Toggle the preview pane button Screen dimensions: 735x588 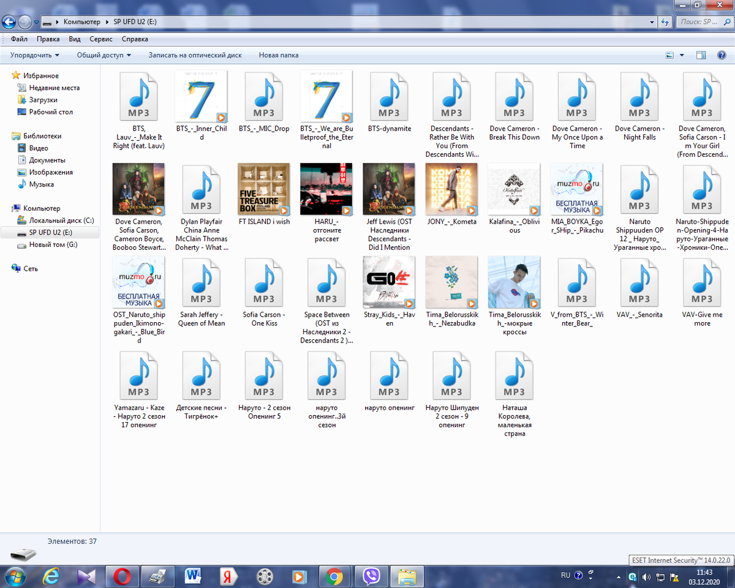point(701,55)
